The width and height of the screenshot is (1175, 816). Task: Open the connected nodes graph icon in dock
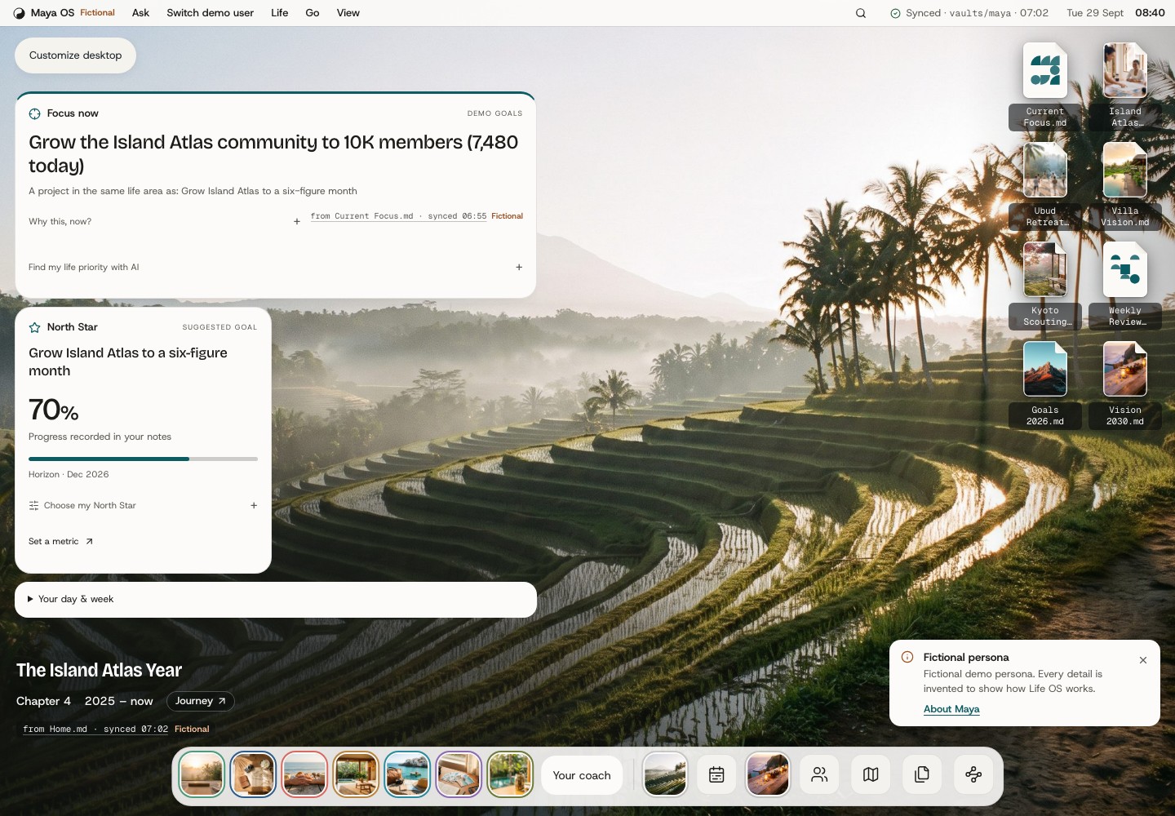click(x=973, y=774)
